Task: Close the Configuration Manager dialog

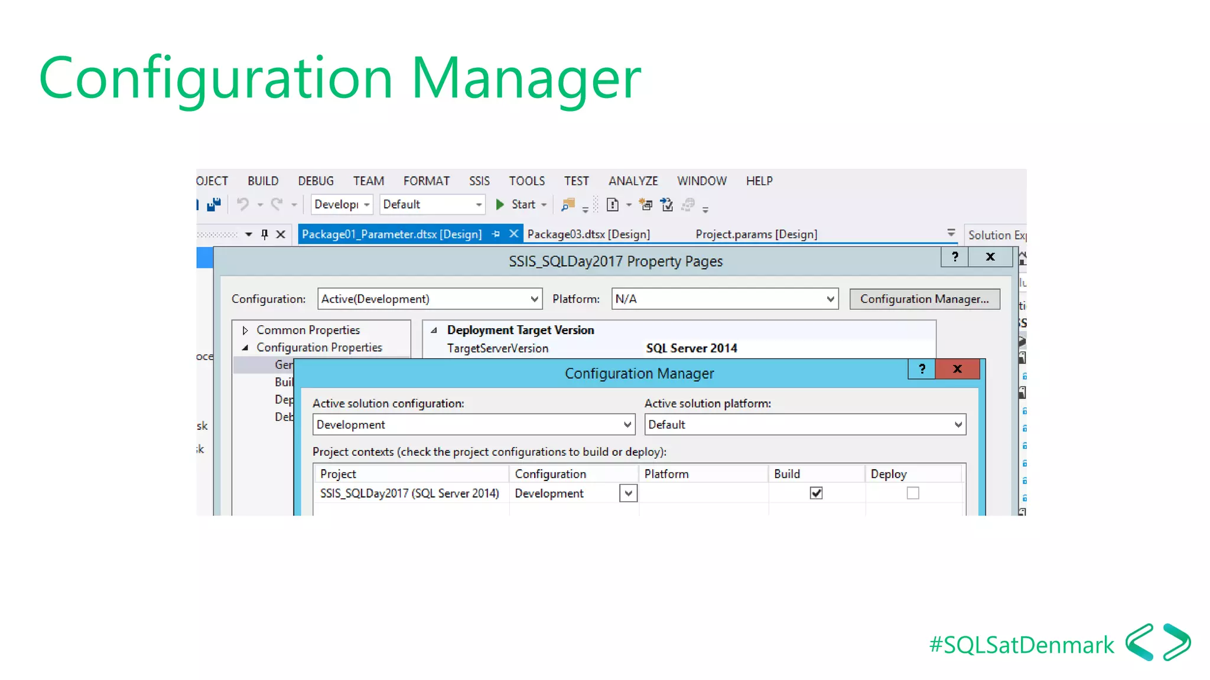Action: coord(957,369)
